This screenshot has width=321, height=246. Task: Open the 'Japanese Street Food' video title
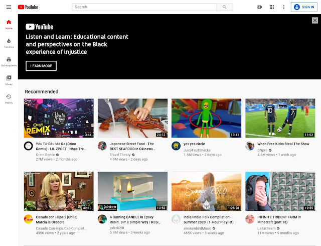(x=132, y=147)
